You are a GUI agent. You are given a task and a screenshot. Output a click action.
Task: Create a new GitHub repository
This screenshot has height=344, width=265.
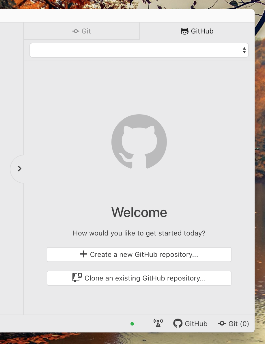[x=139, y=255]
